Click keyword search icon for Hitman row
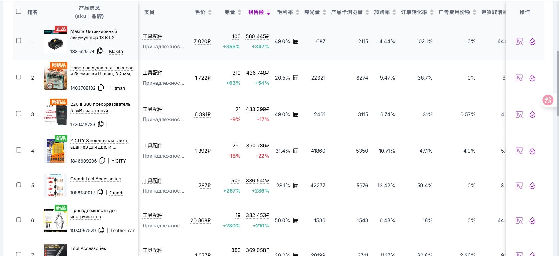The width and height of the screenshot is (559, 256). click(519, 78)
